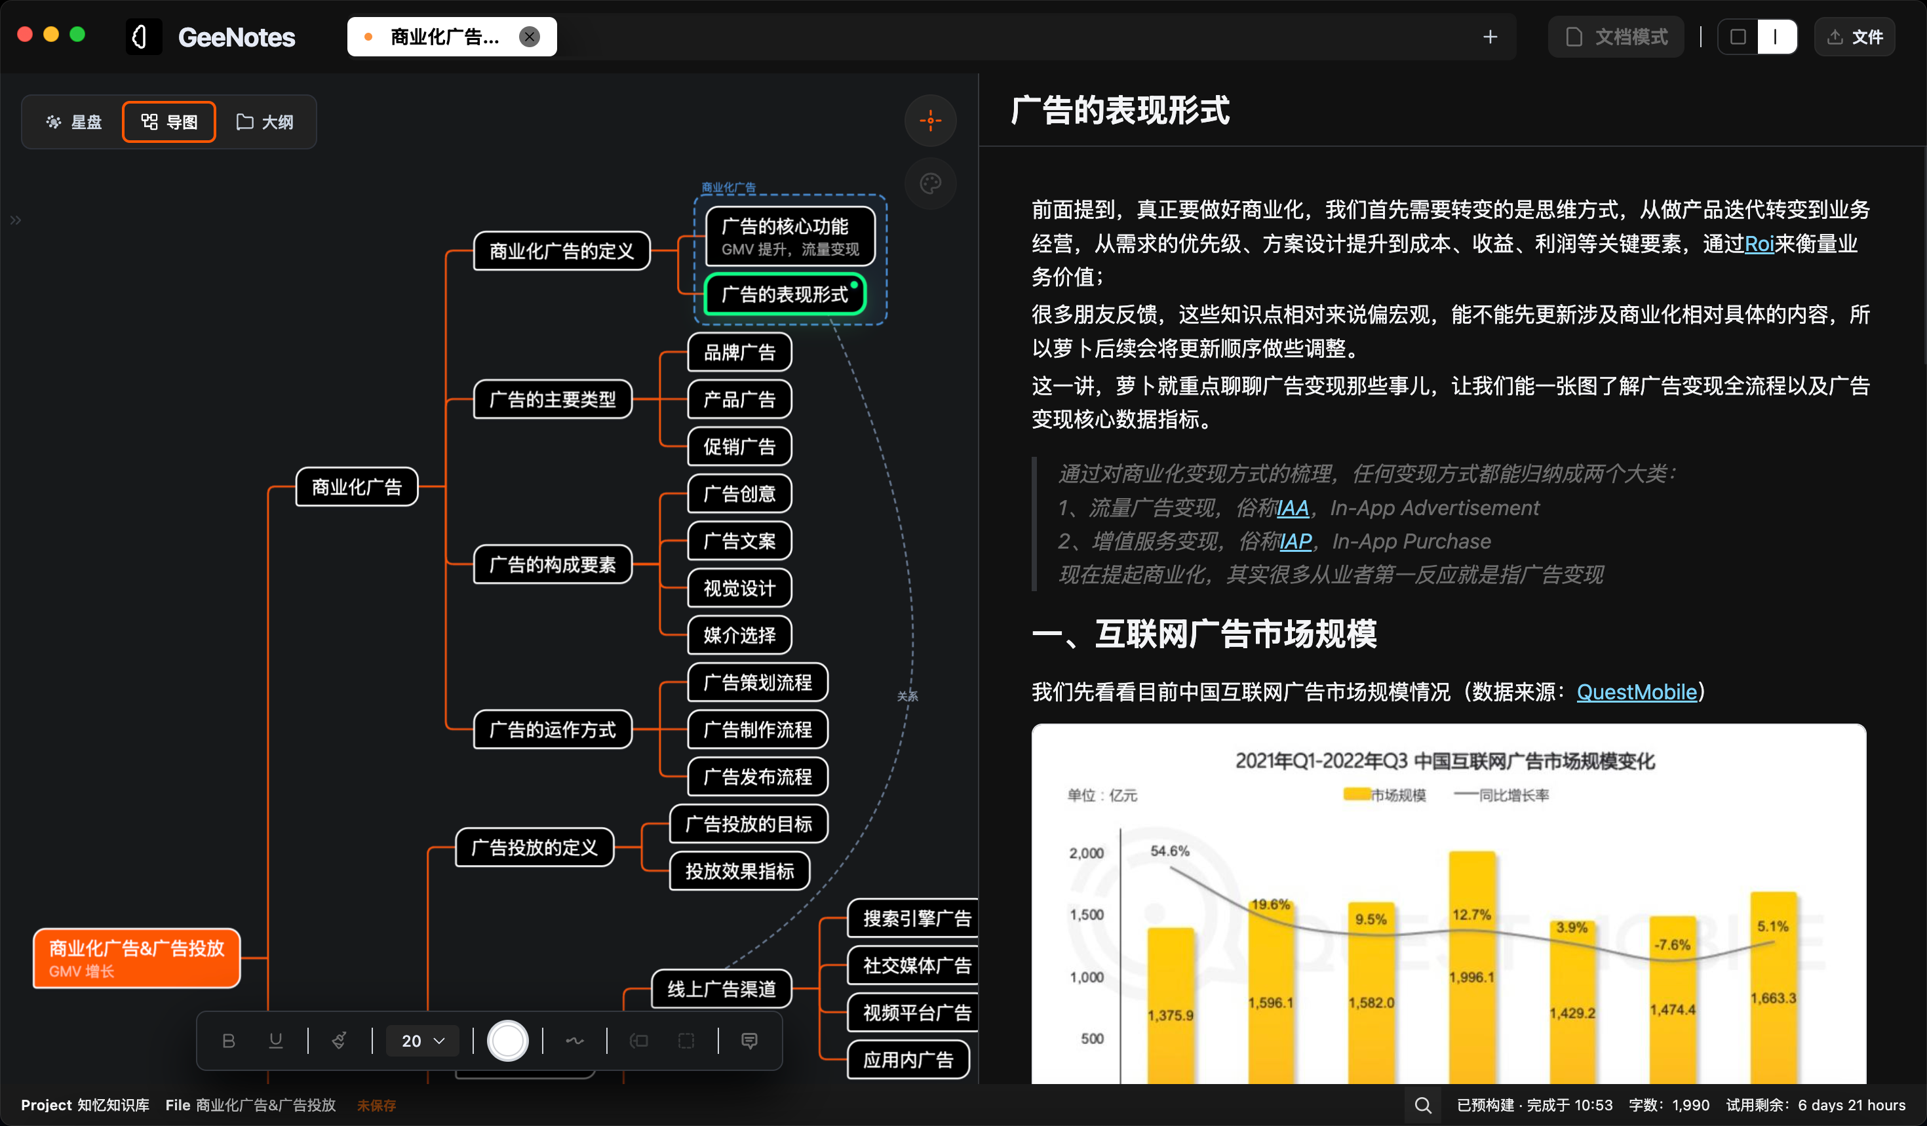Viewport: 1927px width, 1126px height.
Task: Click the dashed frame border icon
Action: pos(684,1040)
